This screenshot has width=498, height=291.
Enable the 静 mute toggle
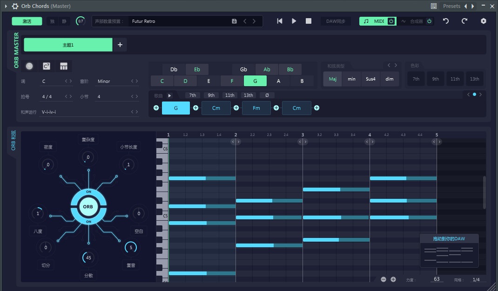click(x=64, y=21)
